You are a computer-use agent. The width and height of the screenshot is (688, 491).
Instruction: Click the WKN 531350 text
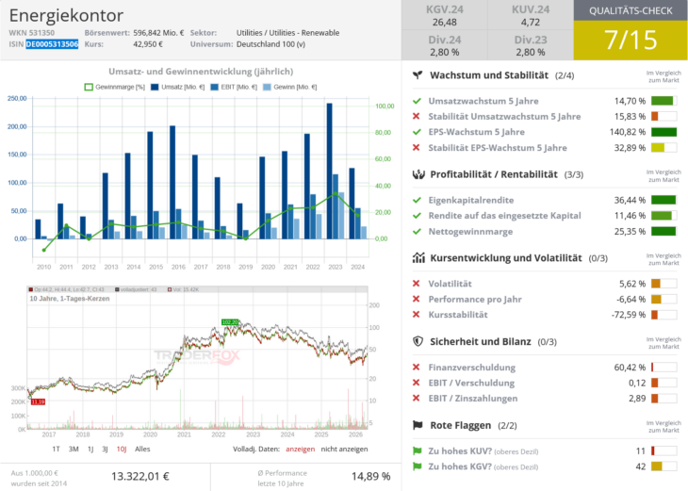(x=32, y=32)
